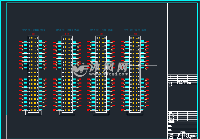Select the 6ES7 321-1BL00-0AA0 text above DI4
Viewport: 200px width, 139px height.
click(x=135, y=30)
